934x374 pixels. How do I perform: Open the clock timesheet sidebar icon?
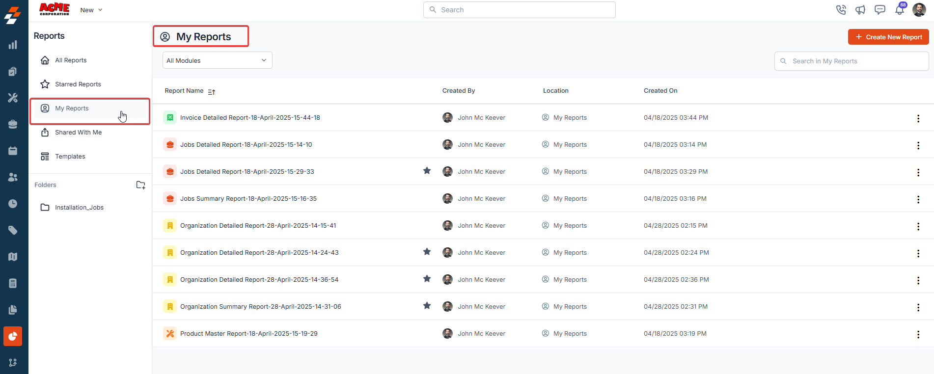point(13,204)
